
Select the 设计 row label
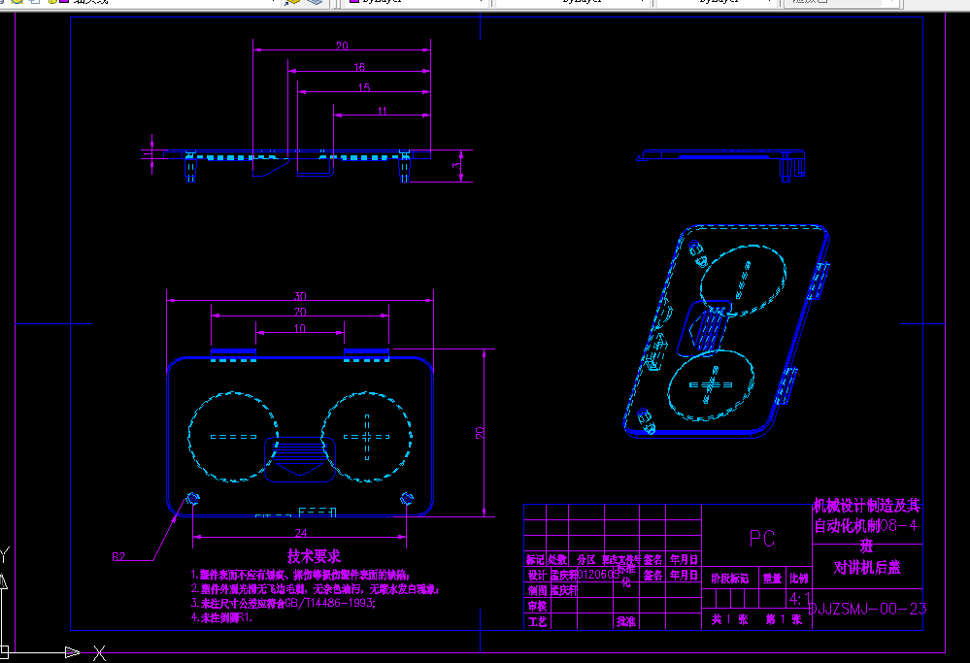(x=536, y=575)
